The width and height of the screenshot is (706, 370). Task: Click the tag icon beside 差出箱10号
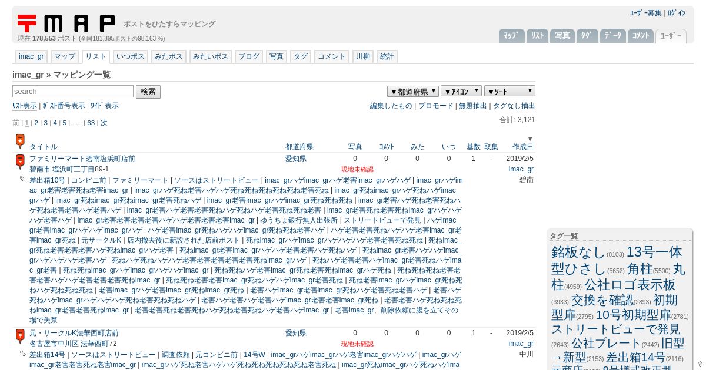pyautogui.click(x=23, y=179)
